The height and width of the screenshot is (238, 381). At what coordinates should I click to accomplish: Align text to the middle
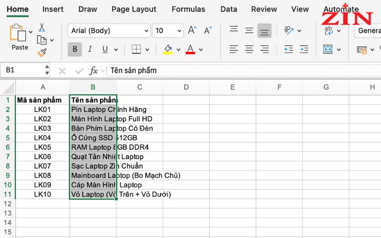coord(249,30)
